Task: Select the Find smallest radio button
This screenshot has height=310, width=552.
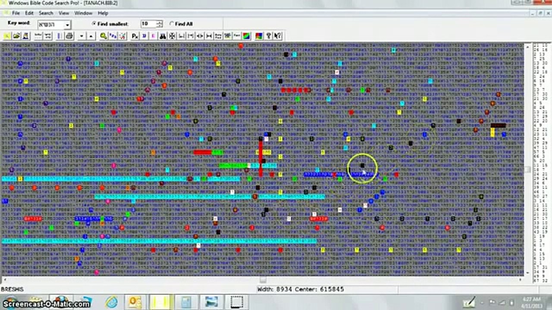Action: (94, 24)
